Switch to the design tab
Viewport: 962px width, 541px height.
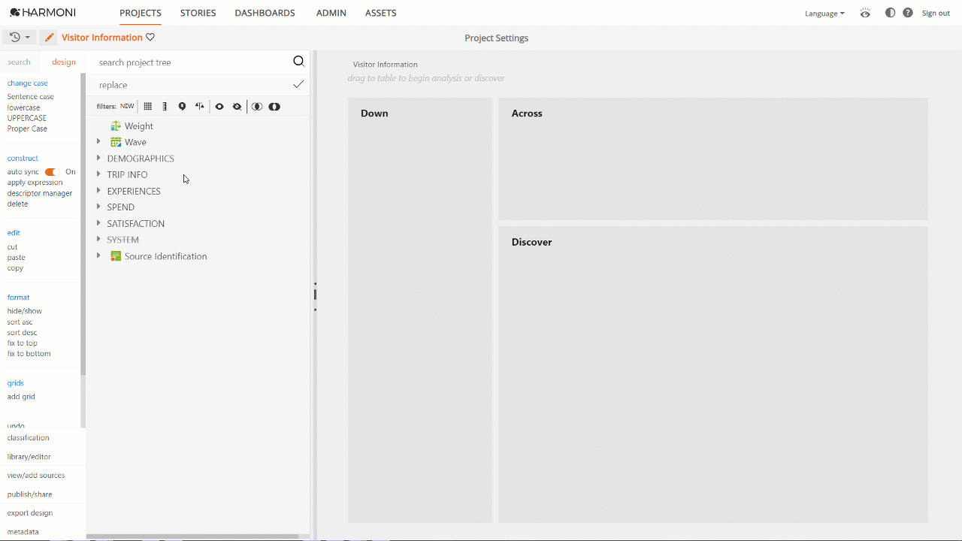click(x=64, y=62)
